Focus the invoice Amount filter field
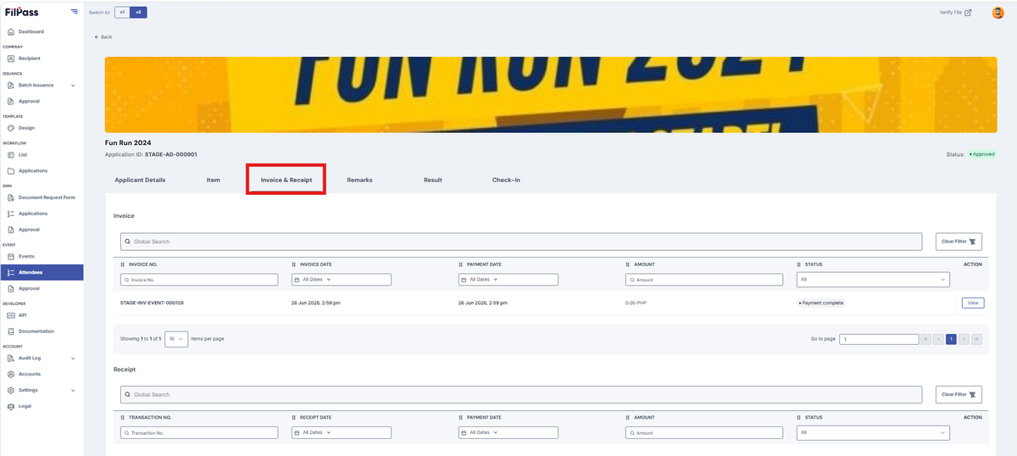The width and height of the screenshot is (1017, 456). [x=704, y=280]
